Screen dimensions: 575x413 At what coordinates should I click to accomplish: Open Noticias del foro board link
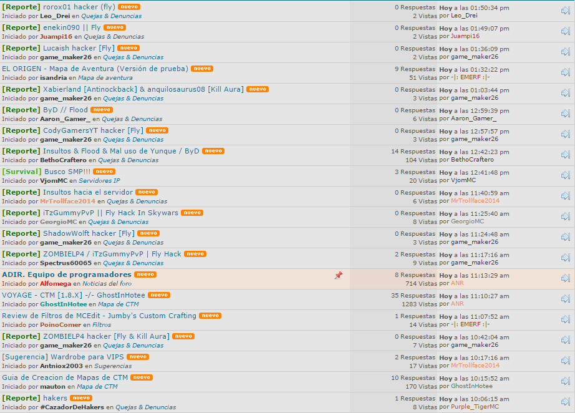pos(107,283)
